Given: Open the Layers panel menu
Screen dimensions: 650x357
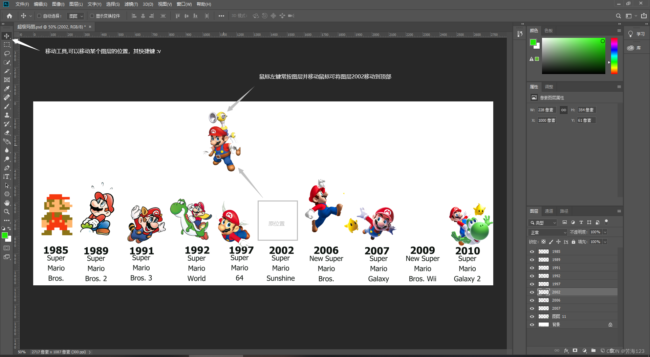Looking at the screenshot, I should coord(619,211).
